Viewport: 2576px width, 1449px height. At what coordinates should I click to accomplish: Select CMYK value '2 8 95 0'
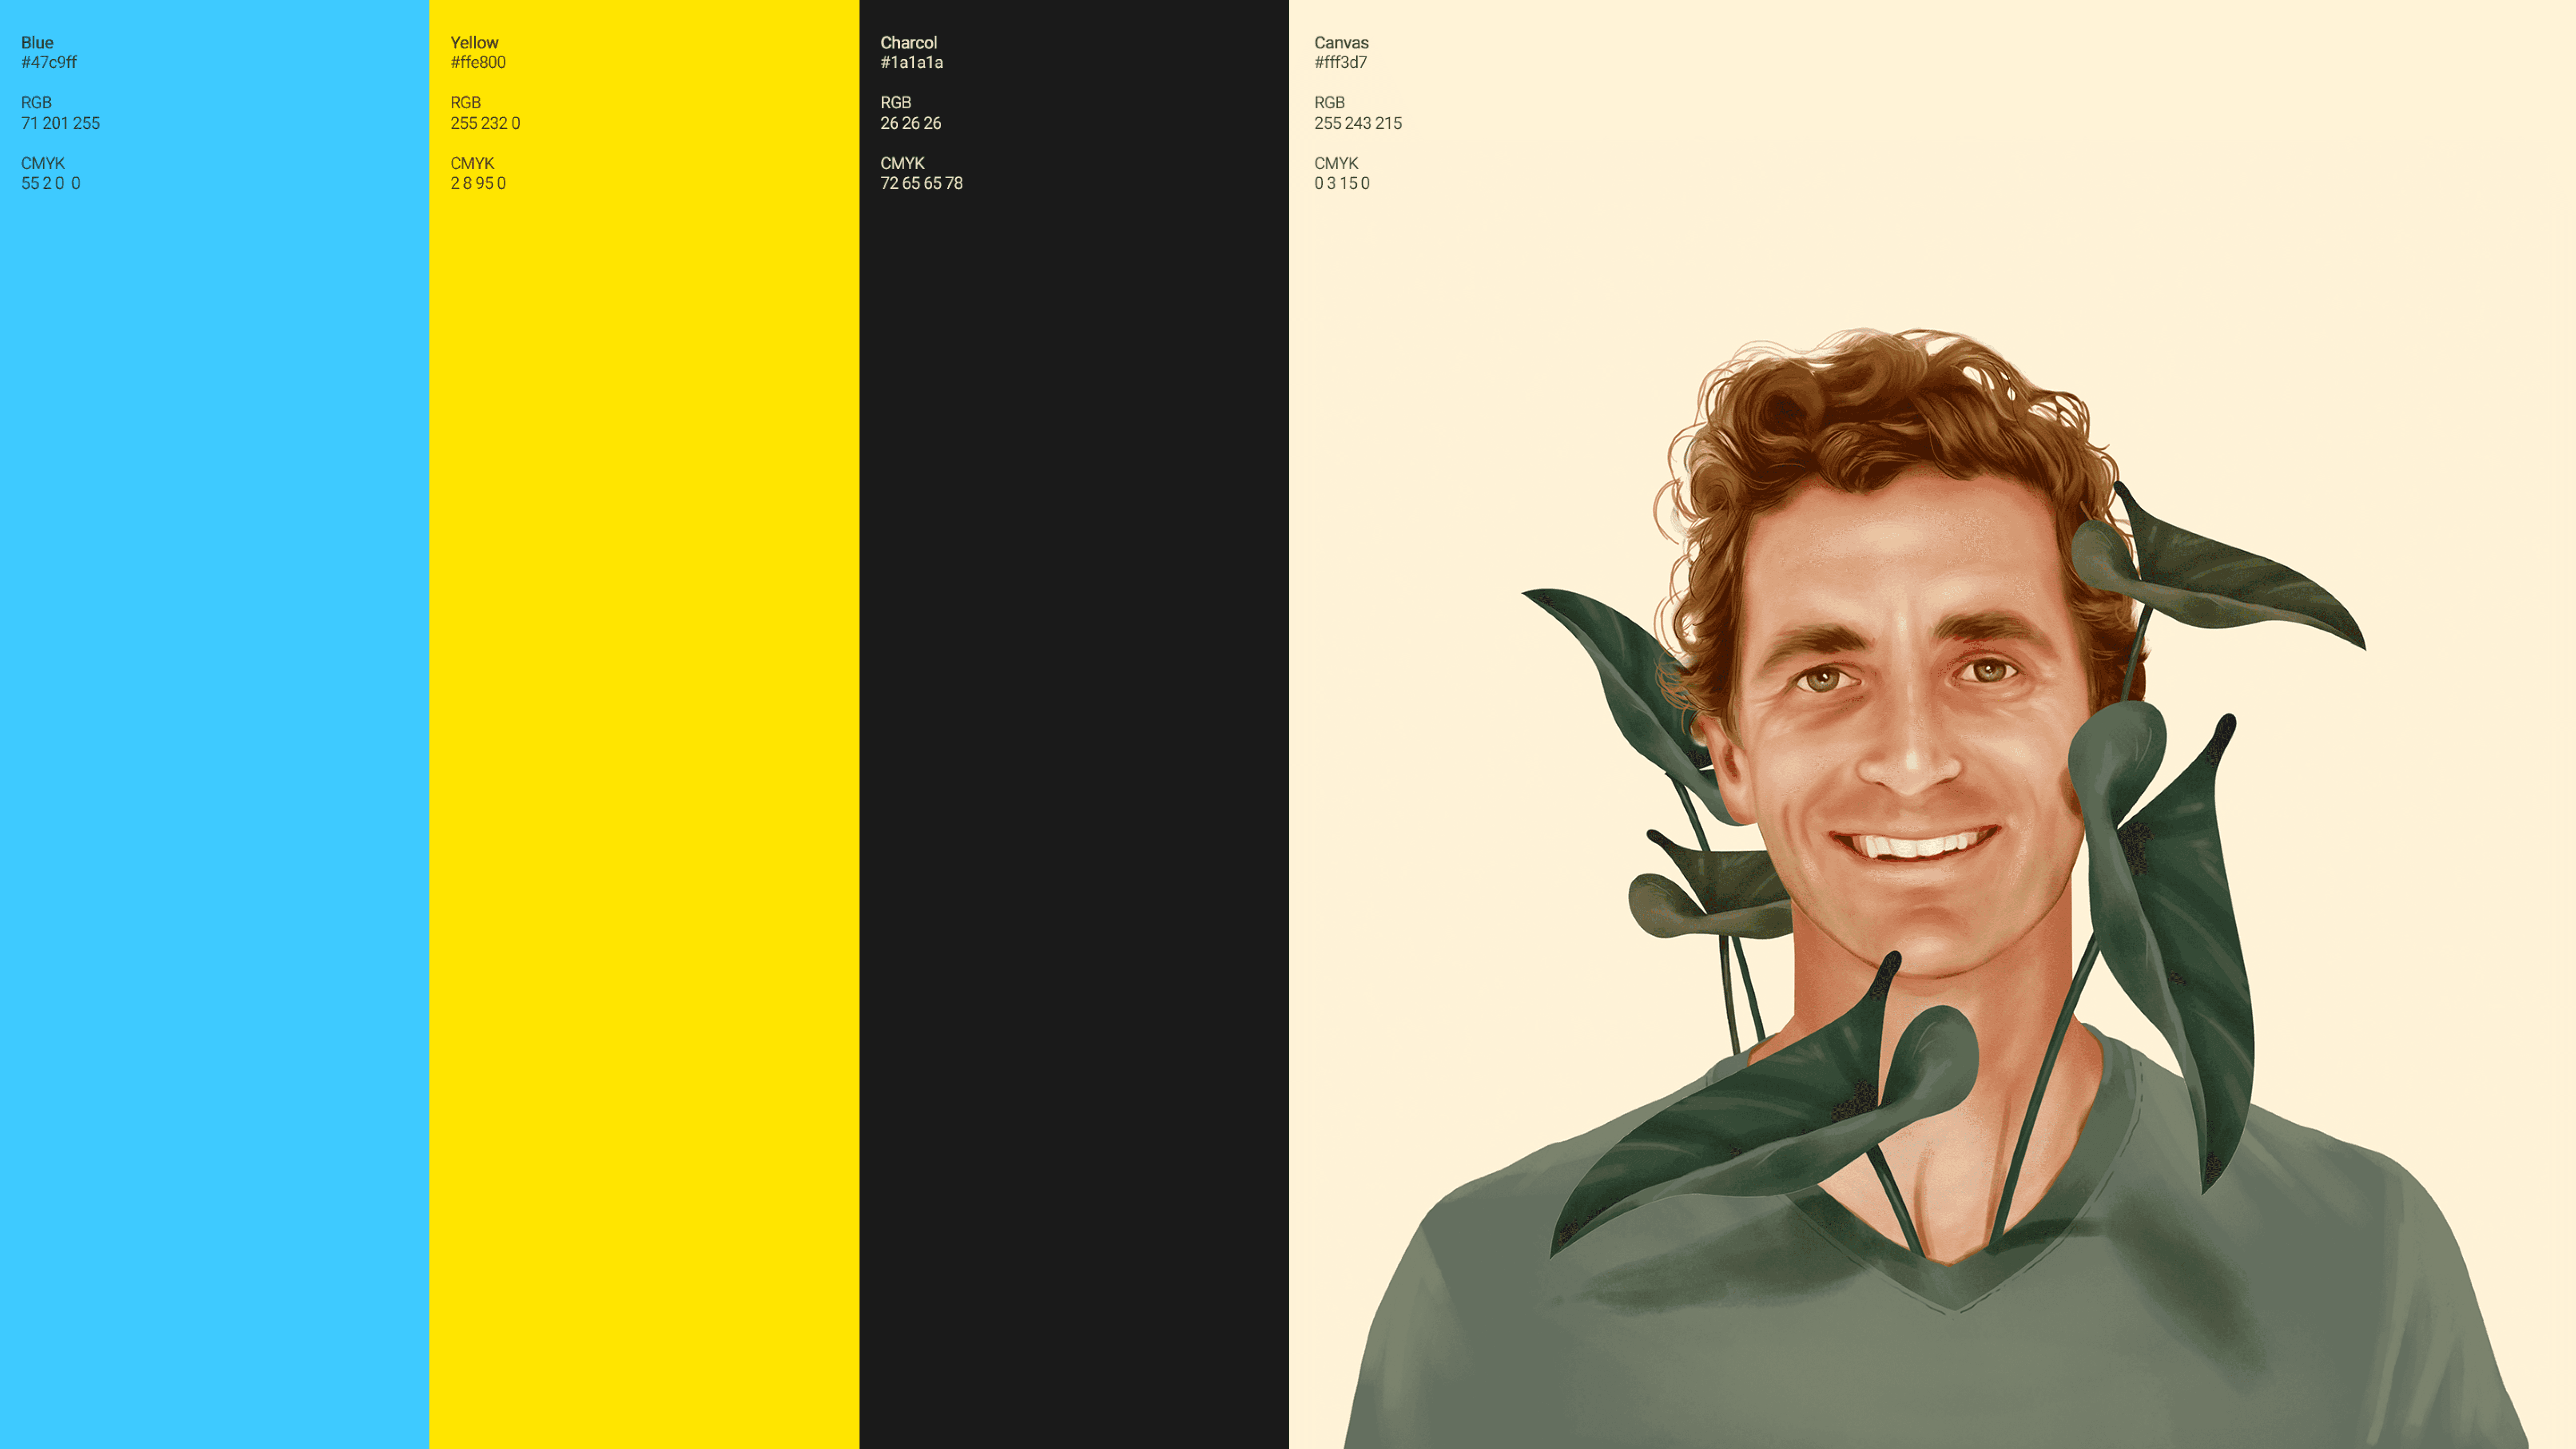[x=478, y=183]
